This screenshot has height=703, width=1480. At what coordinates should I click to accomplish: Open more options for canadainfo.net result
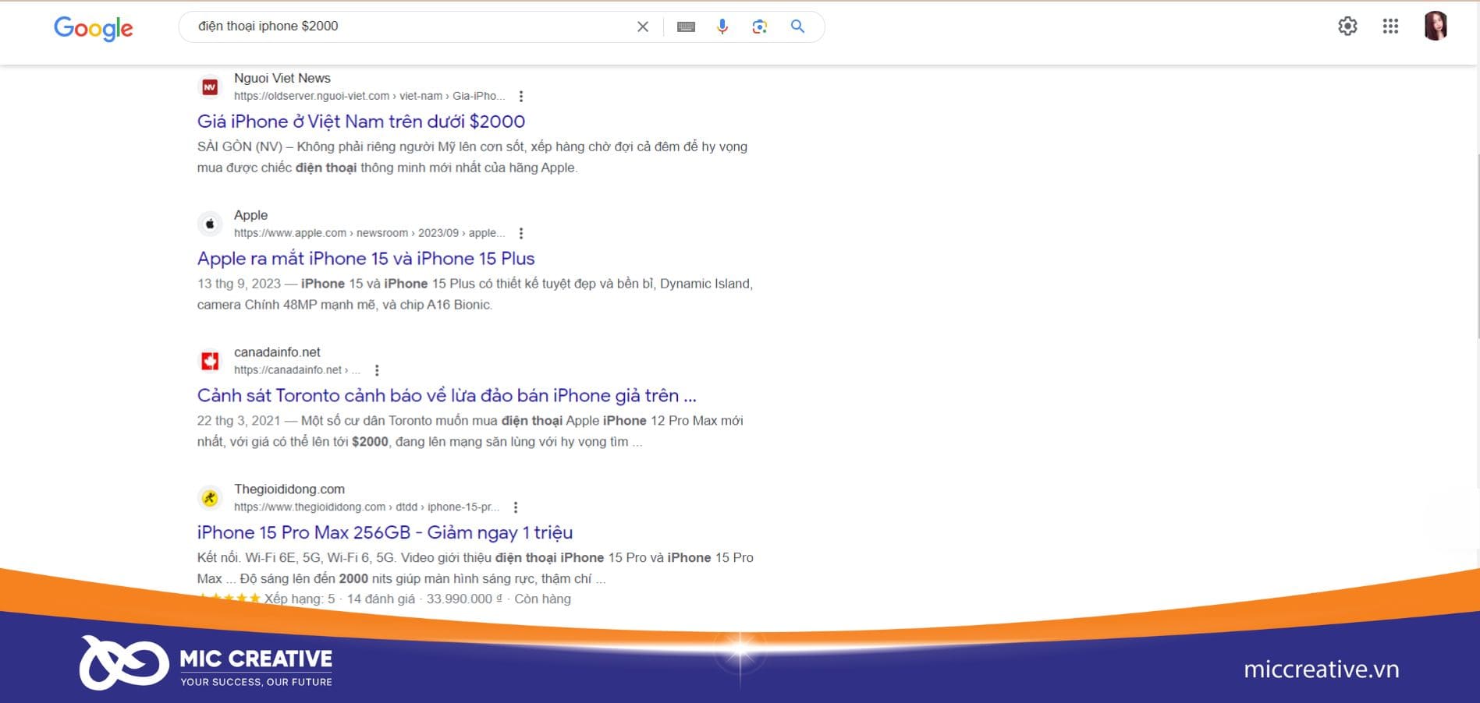point(377,371)
